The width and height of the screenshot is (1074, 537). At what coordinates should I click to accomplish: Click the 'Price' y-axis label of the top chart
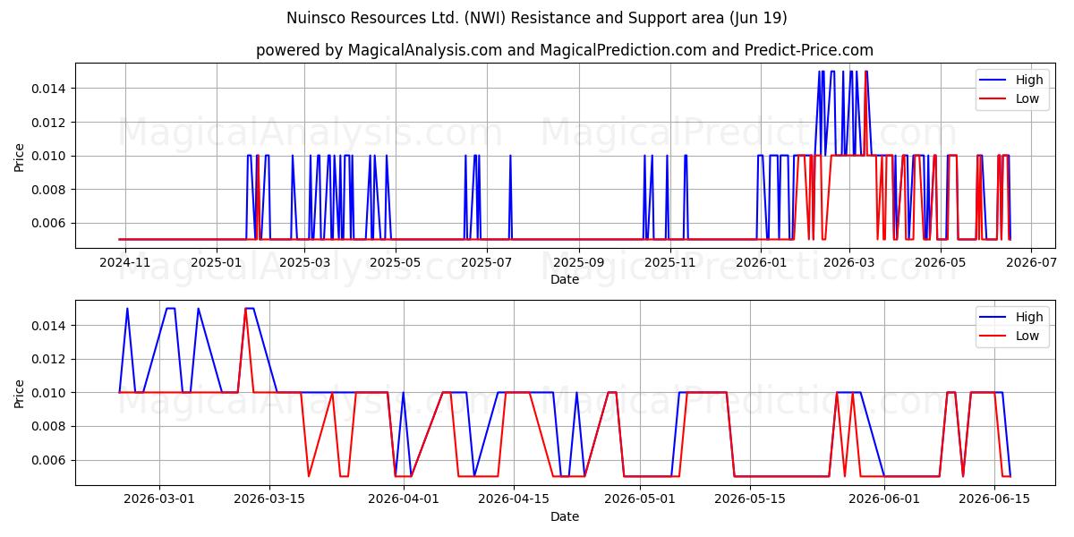pos(20,156)
